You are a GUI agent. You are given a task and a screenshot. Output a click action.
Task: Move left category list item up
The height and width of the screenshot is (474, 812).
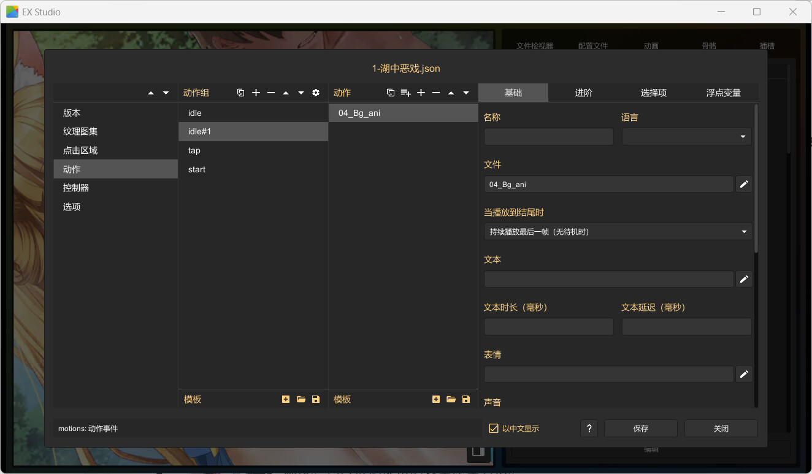click(151, 93)
